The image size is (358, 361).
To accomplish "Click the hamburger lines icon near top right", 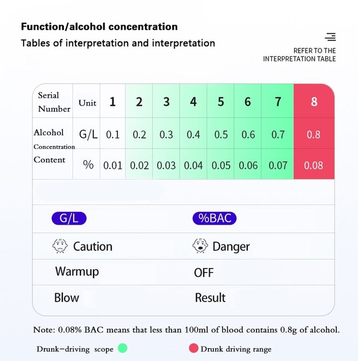I will [x=331, y=37].
